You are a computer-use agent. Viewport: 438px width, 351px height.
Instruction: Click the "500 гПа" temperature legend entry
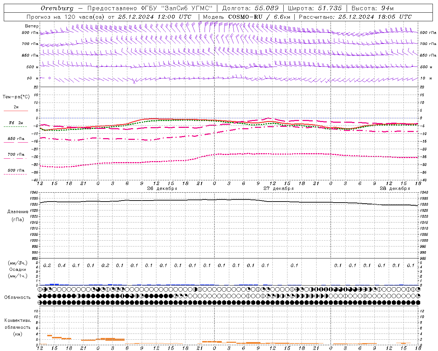[x=16, y=170]
